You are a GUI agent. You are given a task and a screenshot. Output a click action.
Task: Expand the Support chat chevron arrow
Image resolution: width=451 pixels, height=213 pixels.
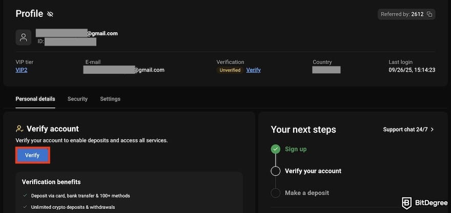(x=433, y=130)
